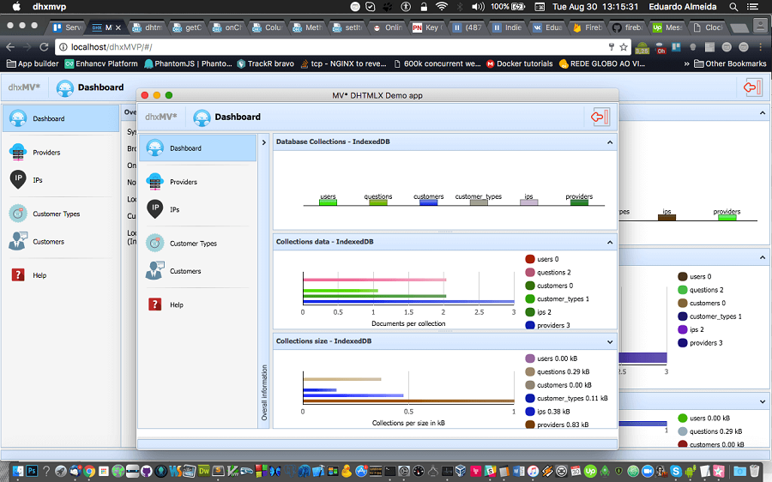Image resolution: width=772 pixels, height=482 pixels.
Task: Open the Apple menu
Action: click(16, 7)
